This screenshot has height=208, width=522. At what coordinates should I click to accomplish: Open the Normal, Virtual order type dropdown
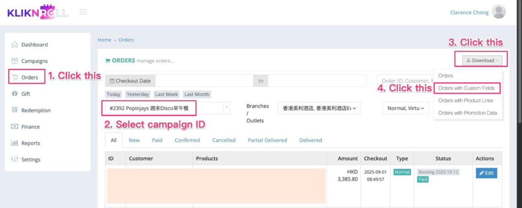(406, 108)
